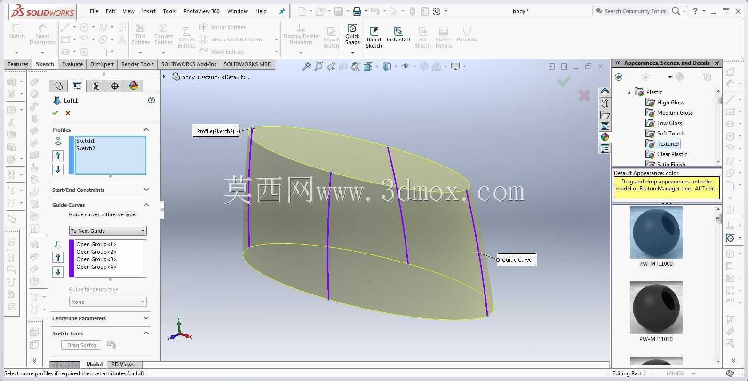
Task: Click Search Community Forum field
Action: pos(635,11)
